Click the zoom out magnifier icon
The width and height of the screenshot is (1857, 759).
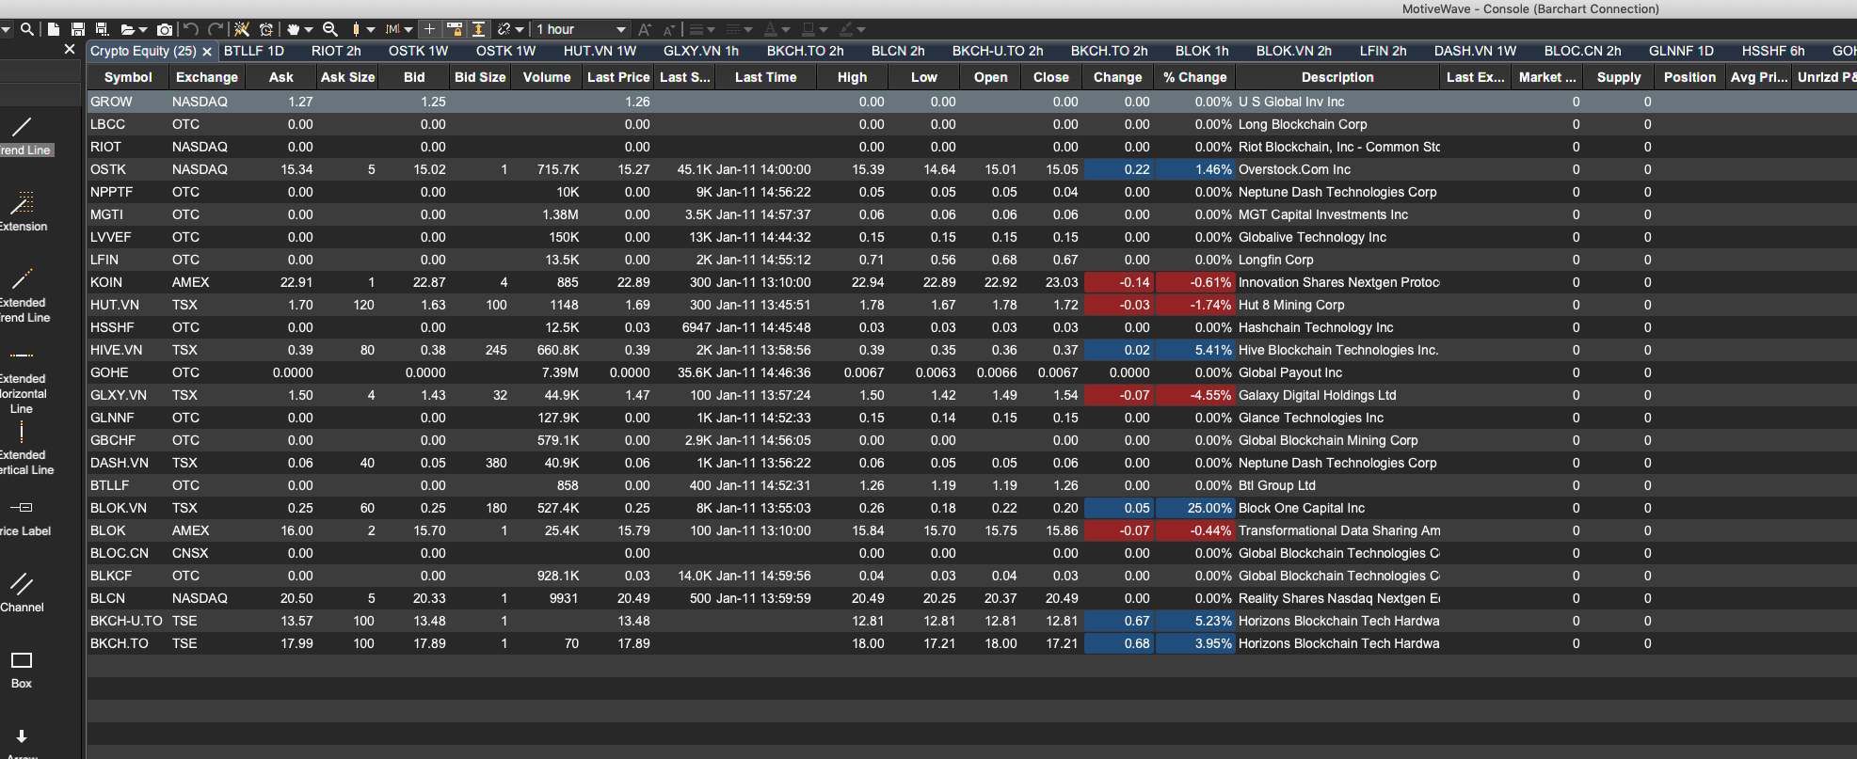[330, 29]
